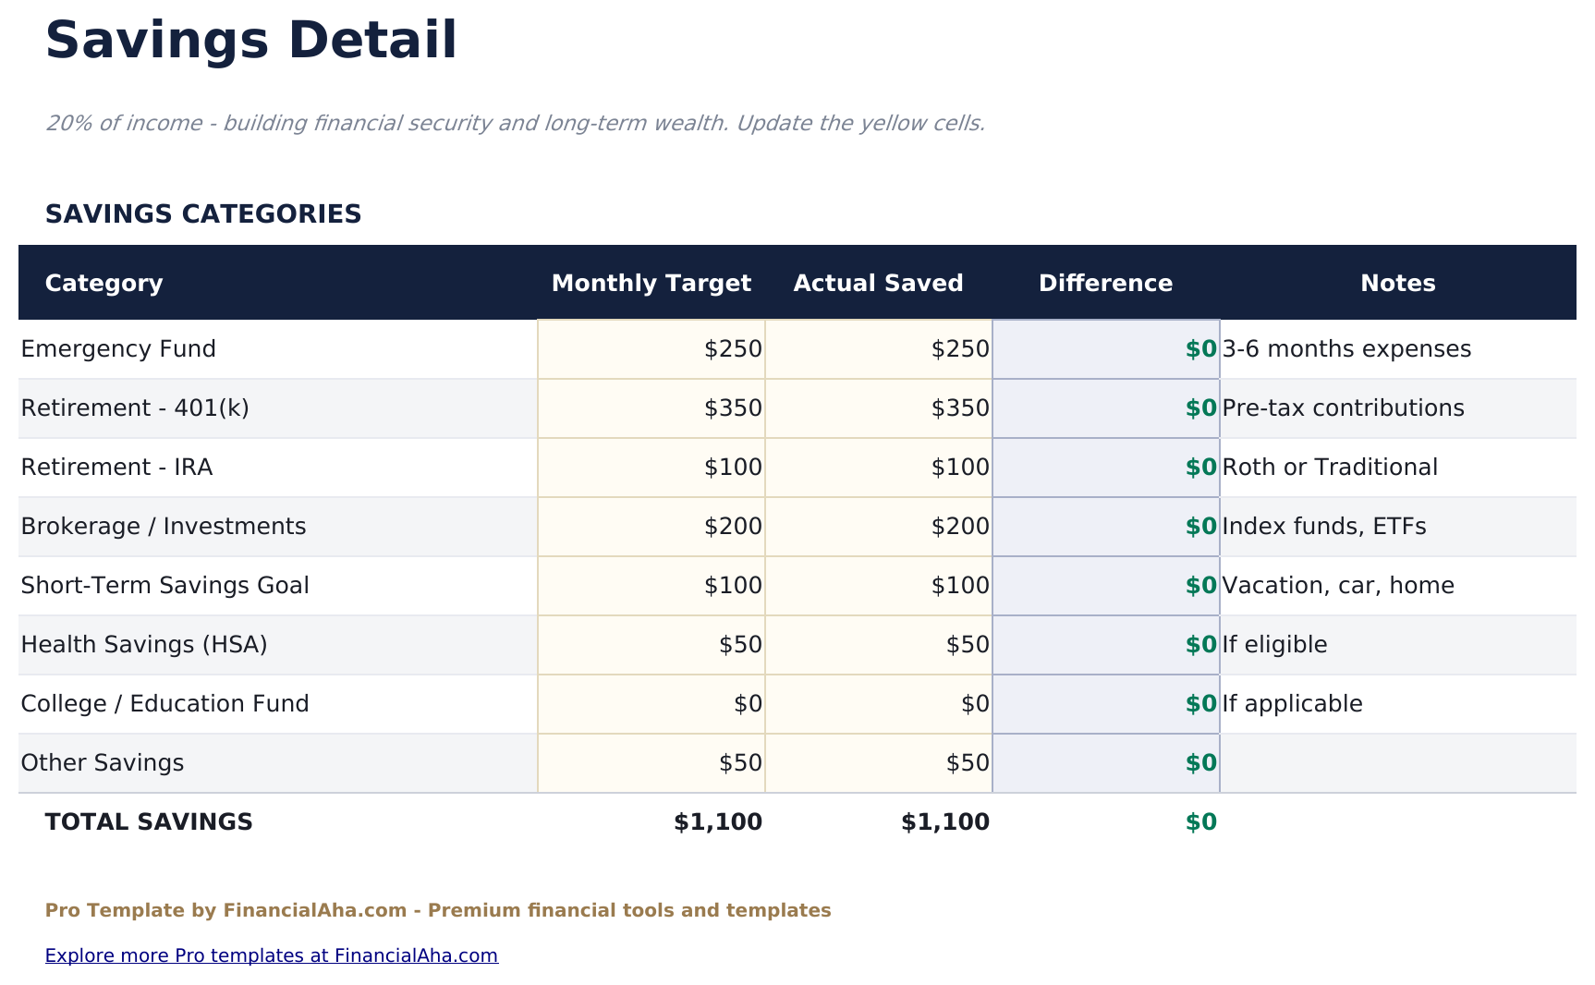This screenshot has height=985, width=1595.
Task: Click the Difference column header
Action: click(x=1105, y=283)
